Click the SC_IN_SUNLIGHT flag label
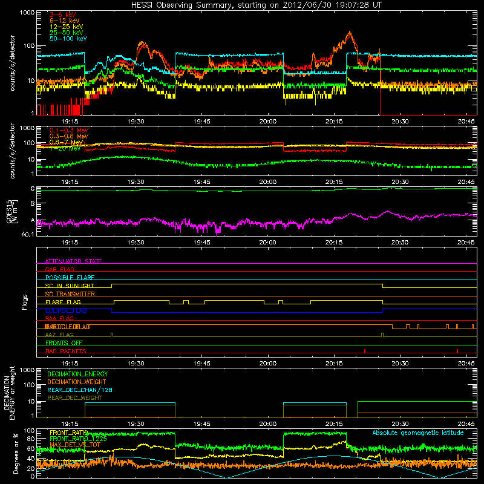The height and width of the screenshot is (484, 484). click(x=70, y=286)
